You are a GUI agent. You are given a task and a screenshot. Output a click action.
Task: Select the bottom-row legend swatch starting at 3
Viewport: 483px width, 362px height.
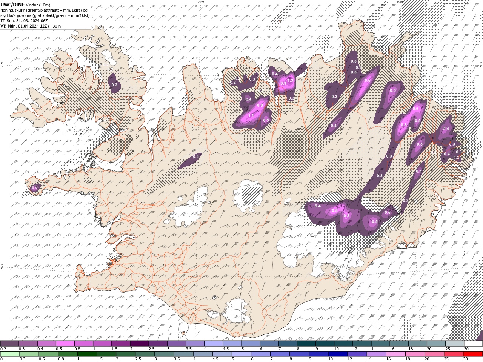click(164, 354)
